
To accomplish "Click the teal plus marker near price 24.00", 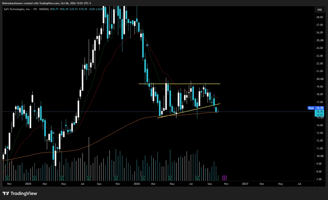I will click(147, 45).
